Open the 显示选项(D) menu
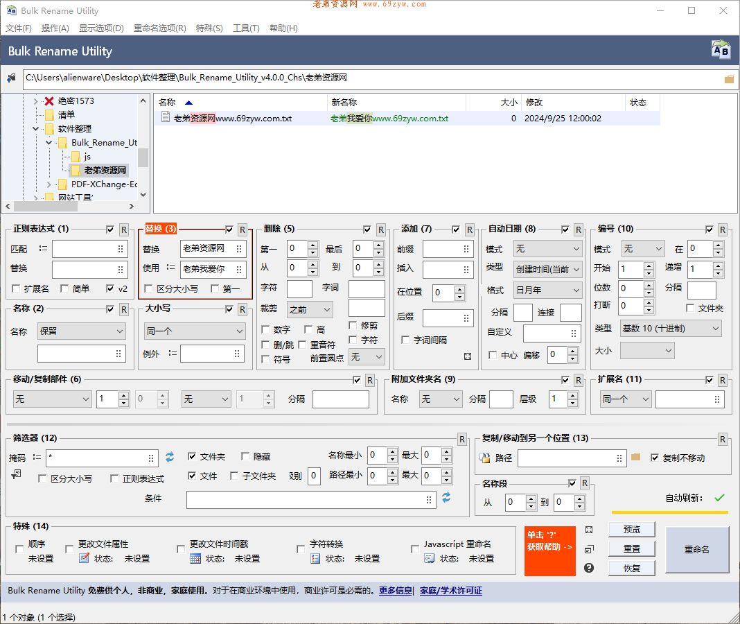 click(101, 28)
